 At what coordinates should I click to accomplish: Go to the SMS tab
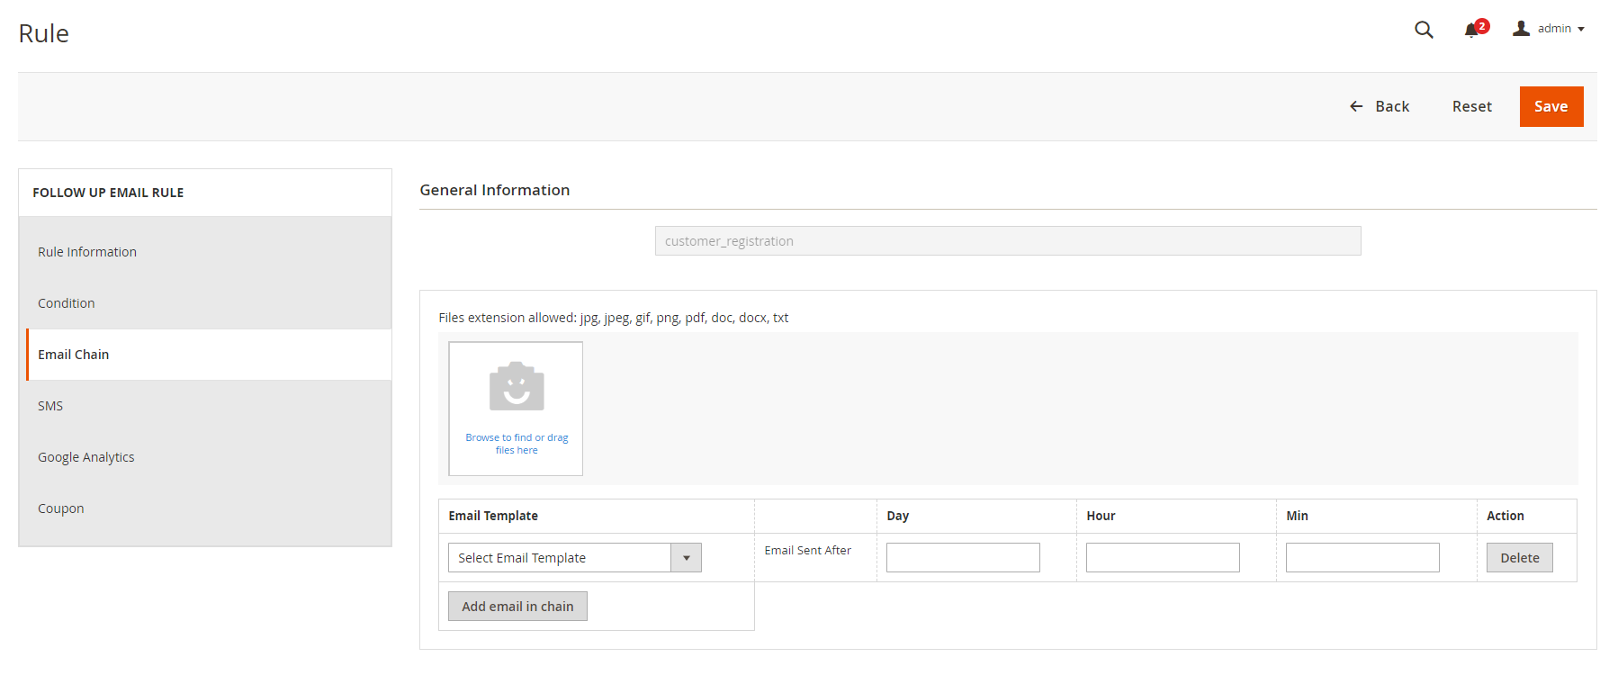click(50, 406)
